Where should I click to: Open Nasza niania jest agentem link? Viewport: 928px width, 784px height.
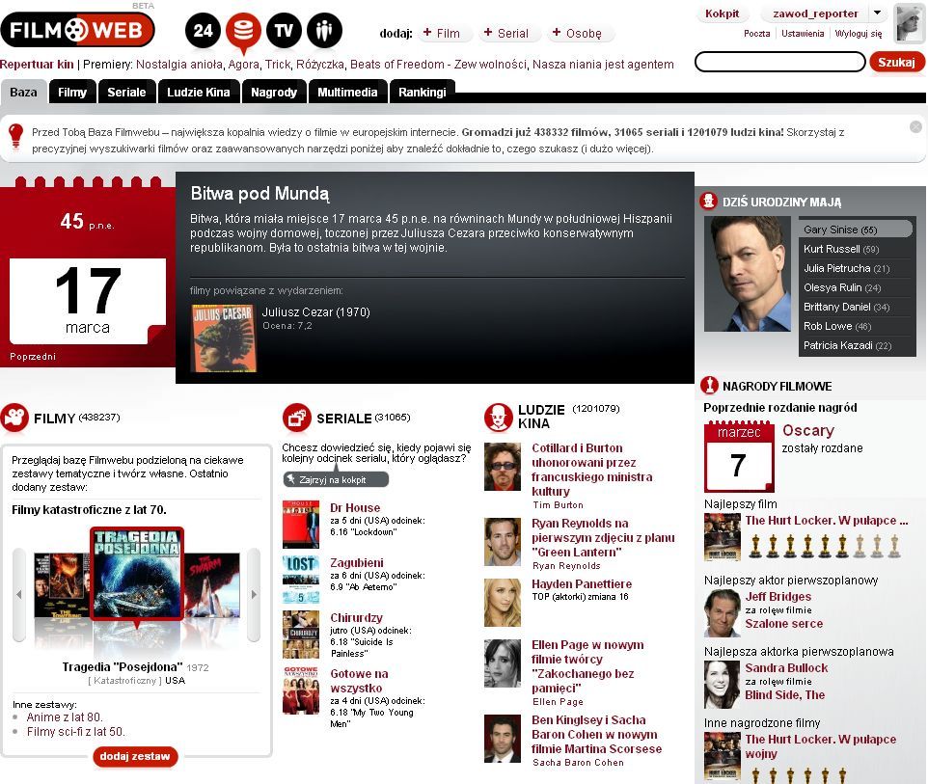pos(603,65)
